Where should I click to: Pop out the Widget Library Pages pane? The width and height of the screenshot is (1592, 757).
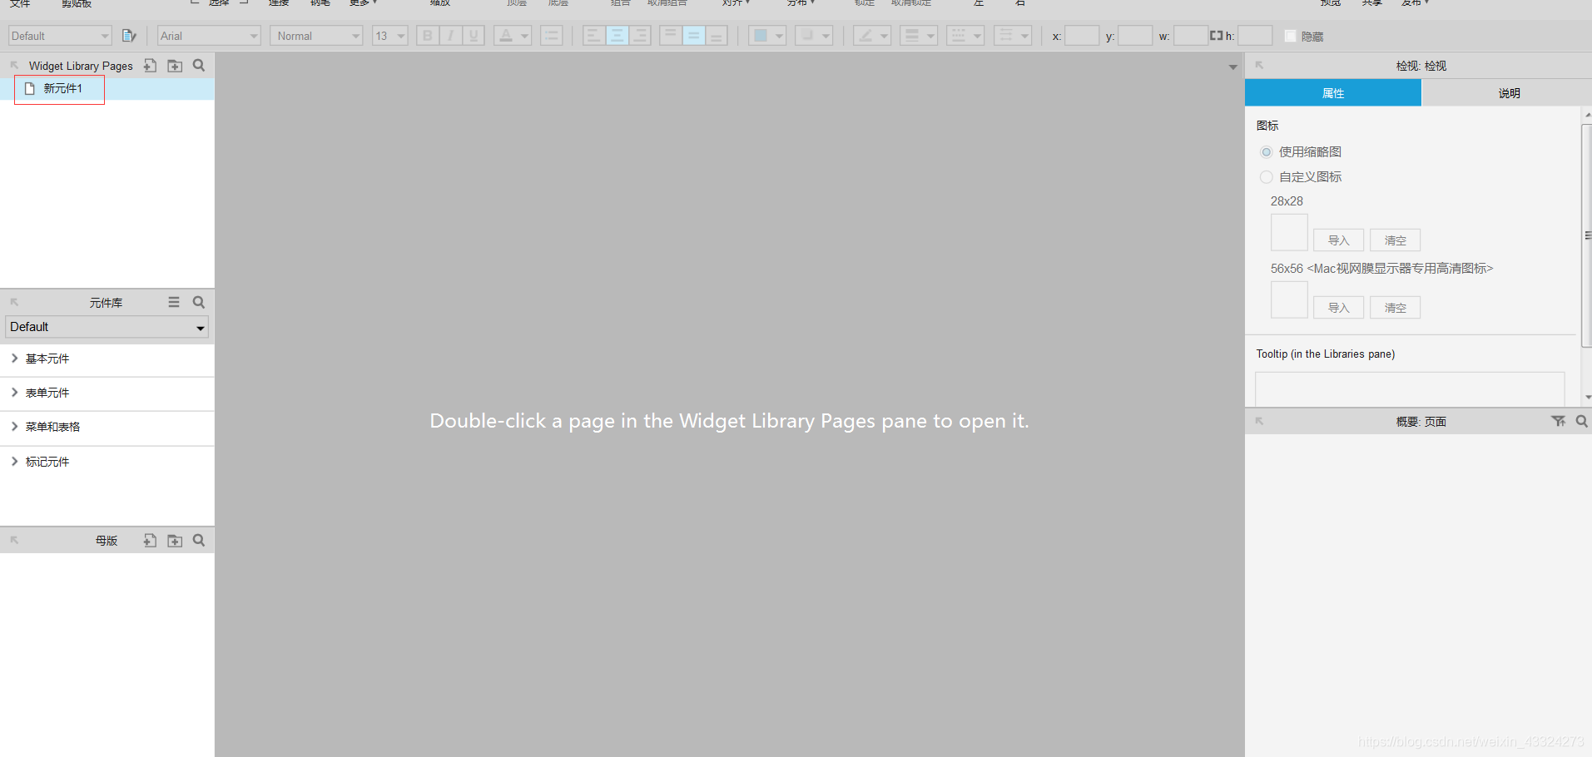14,66
